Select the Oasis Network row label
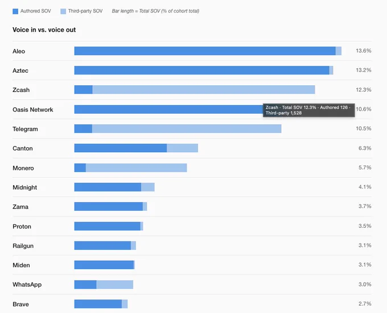The width and height of the screenshot is (387, 313). 33,110
